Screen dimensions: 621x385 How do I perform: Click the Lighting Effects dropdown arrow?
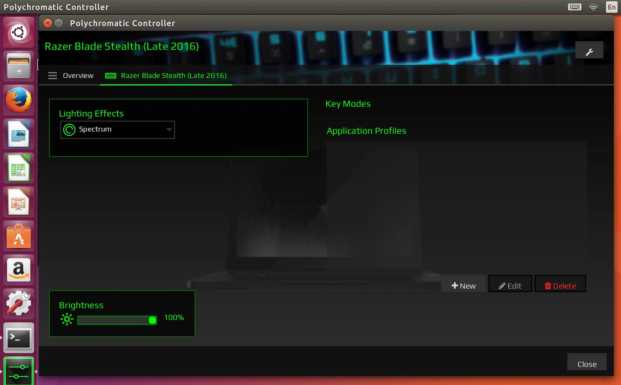(169, 129)
